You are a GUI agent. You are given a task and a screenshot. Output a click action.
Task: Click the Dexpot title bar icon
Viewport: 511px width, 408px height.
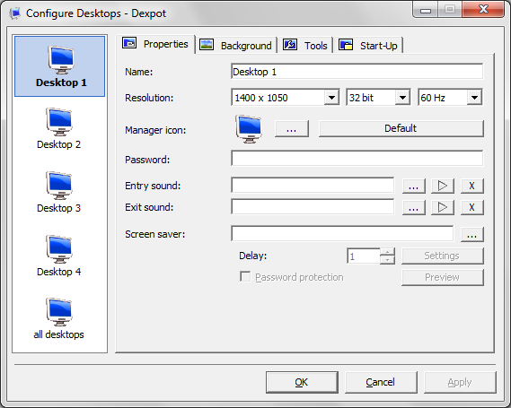click(x=15, y=13)
